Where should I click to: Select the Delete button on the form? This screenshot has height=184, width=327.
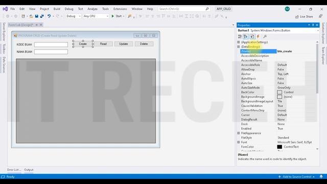pos(144,44)
